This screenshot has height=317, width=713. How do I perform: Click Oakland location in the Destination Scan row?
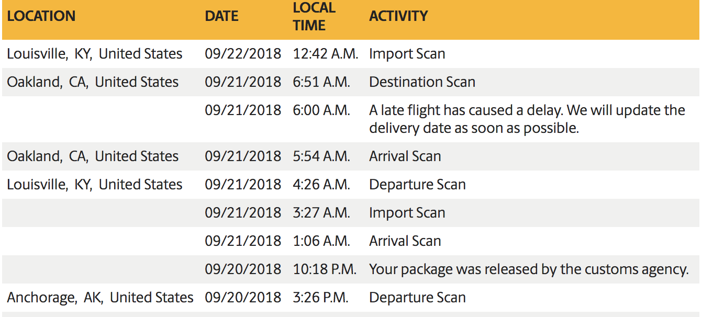coord(93,82)
